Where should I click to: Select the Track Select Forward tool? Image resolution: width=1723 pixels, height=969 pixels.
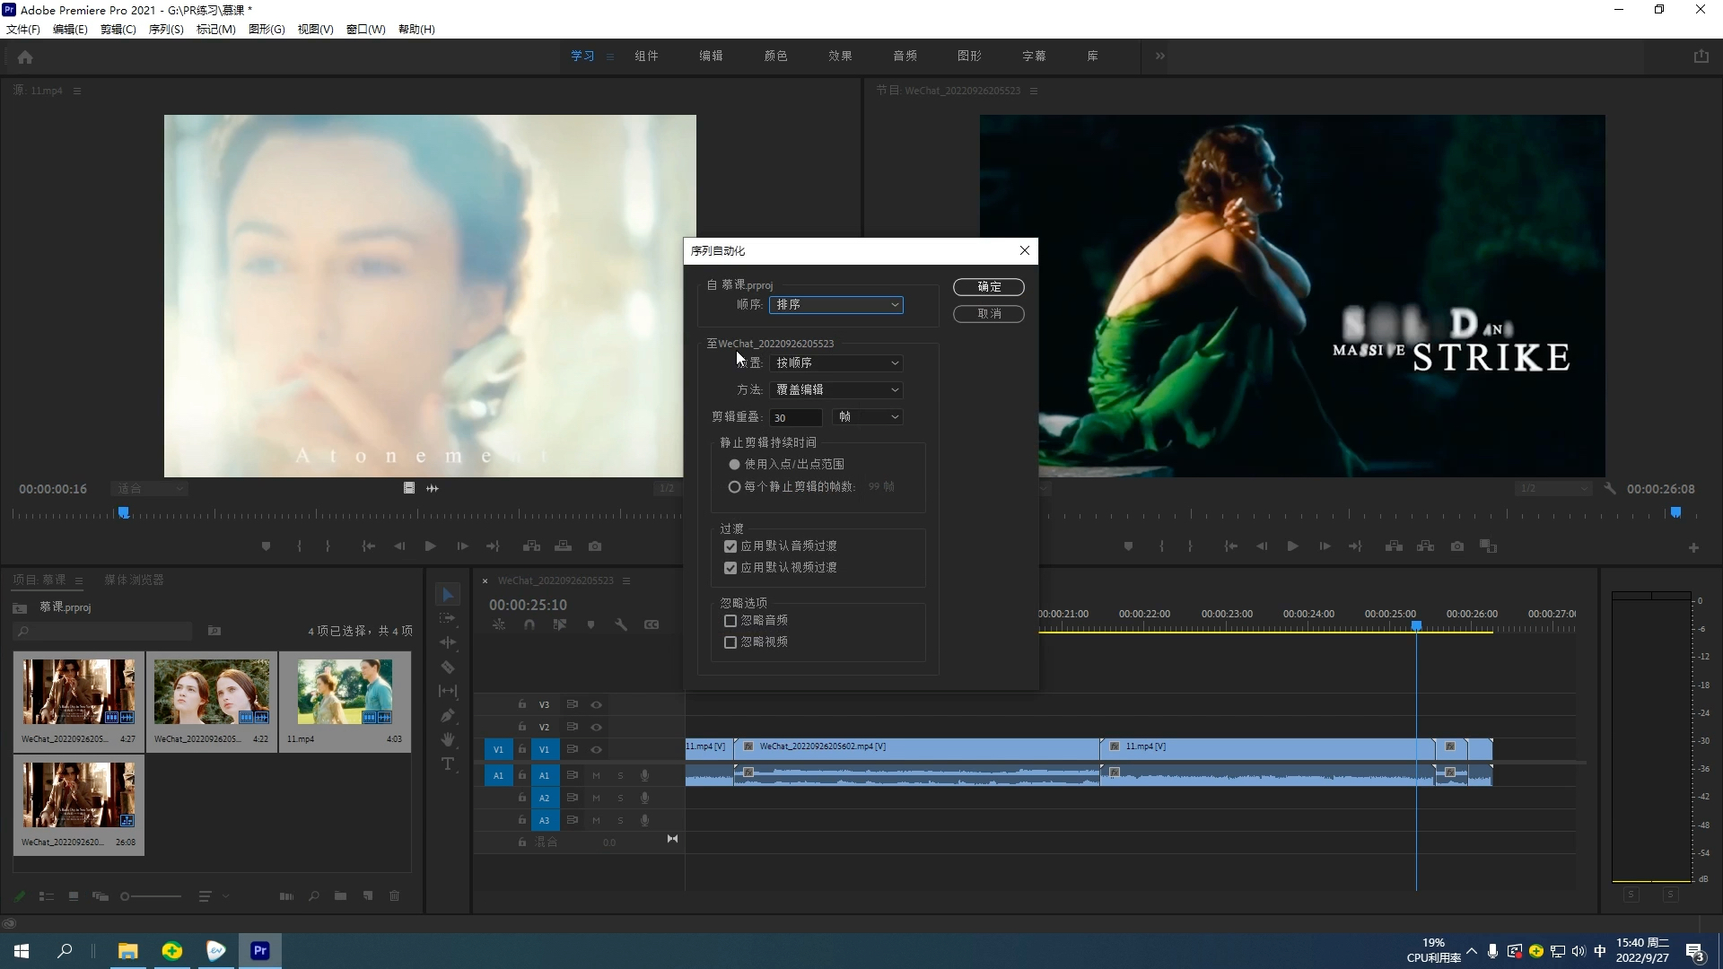448,618
